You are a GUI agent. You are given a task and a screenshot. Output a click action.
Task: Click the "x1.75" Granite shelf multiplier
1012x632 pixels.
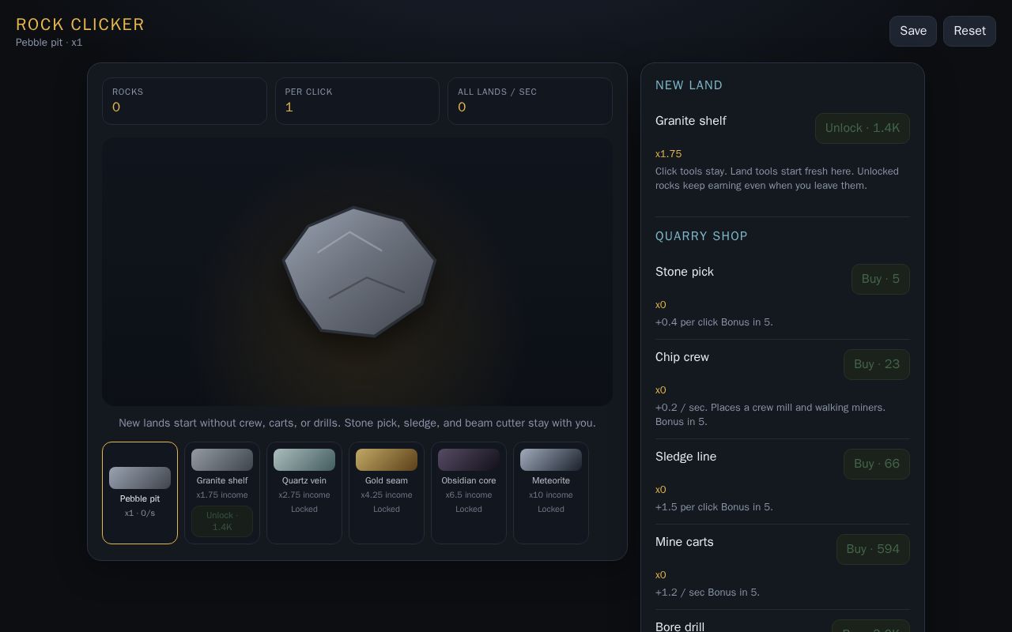668,154
